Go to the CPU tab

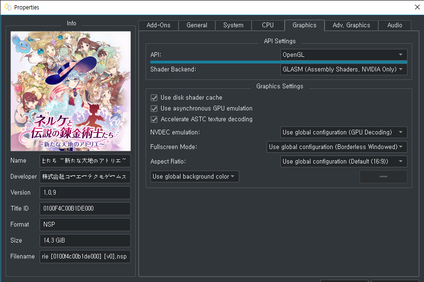[x=268, y=25]
